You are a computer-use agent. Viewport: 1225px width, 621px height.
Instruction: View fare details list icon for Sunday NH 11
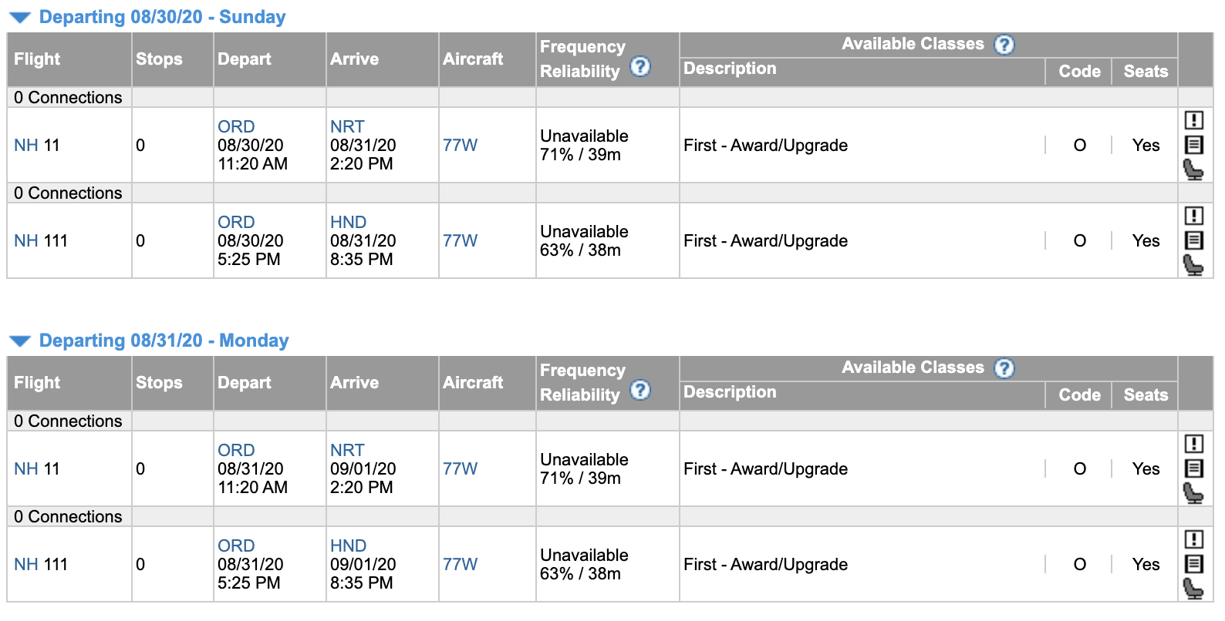pyautogui.click(x=1193, y=145)
